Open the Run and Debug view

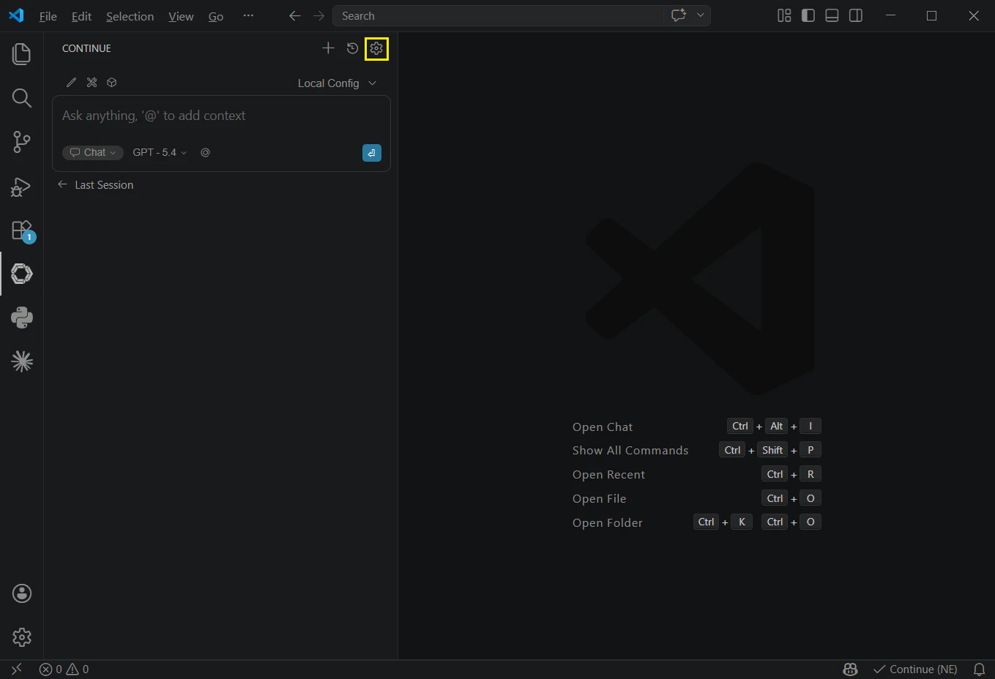[x=22, y=187]
